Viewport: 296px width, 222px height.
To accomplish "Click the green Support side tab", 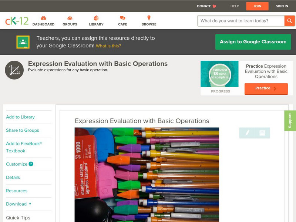I will [x=290, y=121].
